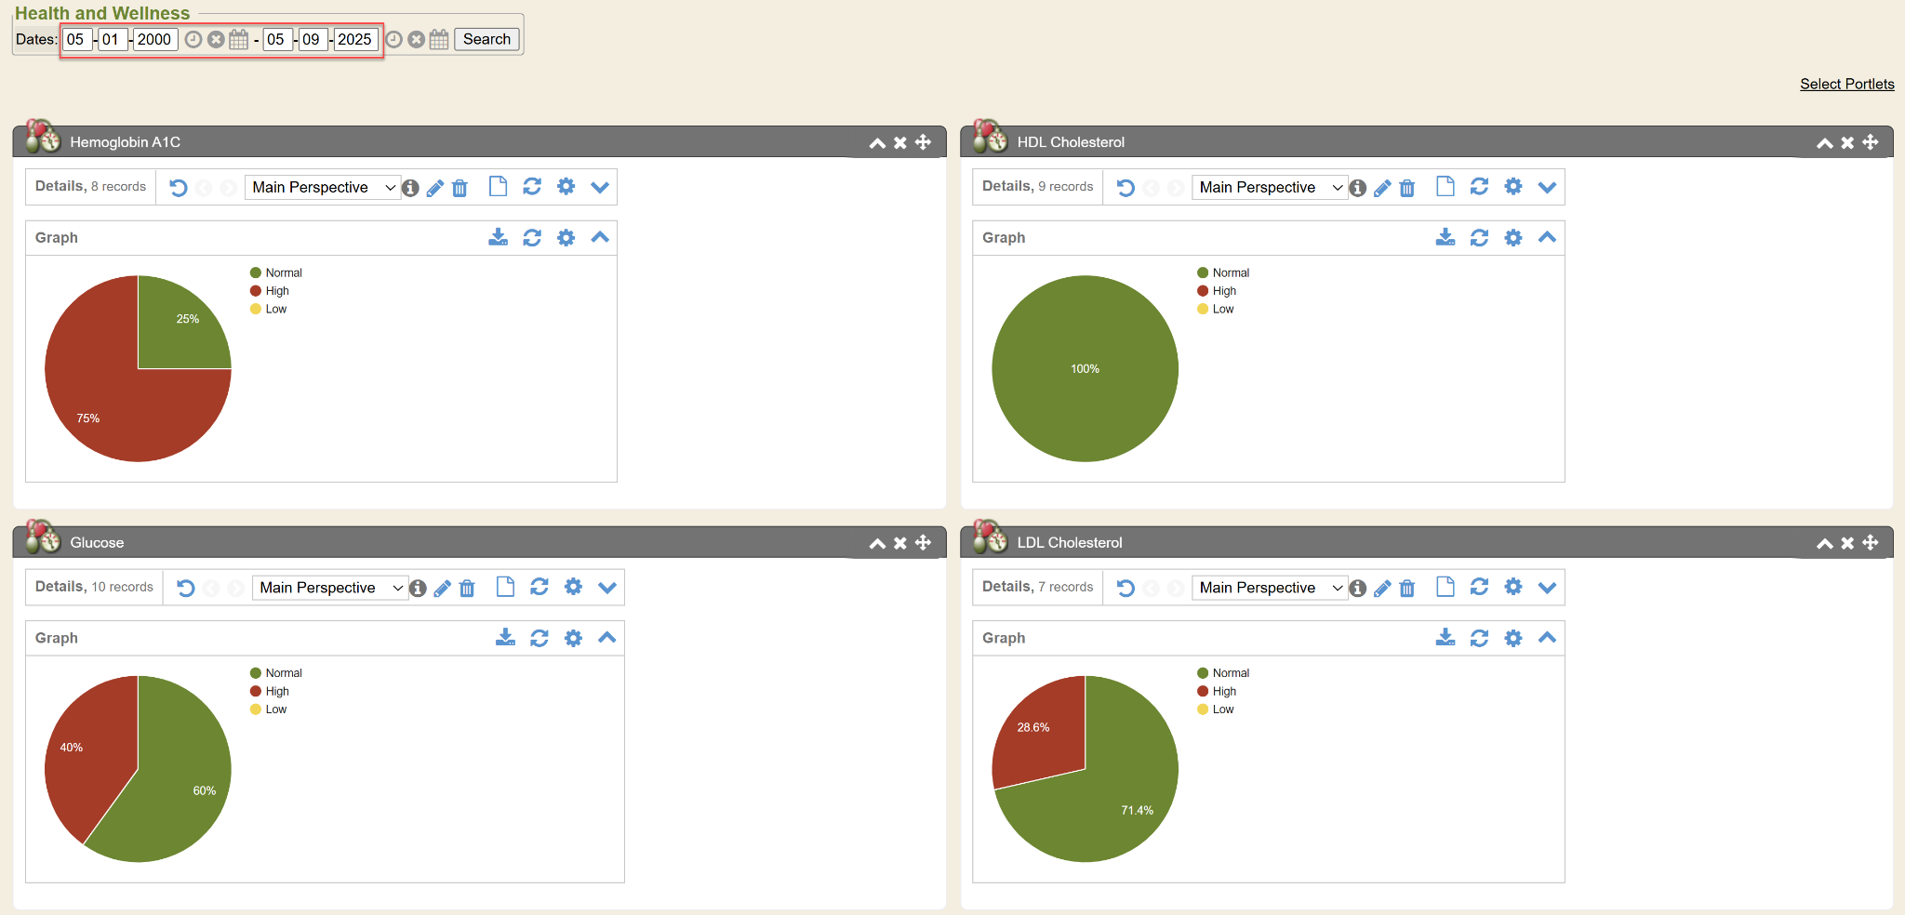Open gear settings in Glucose graph header
This screenshot has width=1905, height=915.
573,638
